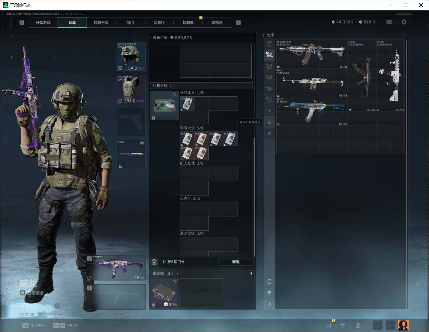429x332 pixels.
Task: Click the swap arrows on the keycard case
Action: tap(175, 95)
